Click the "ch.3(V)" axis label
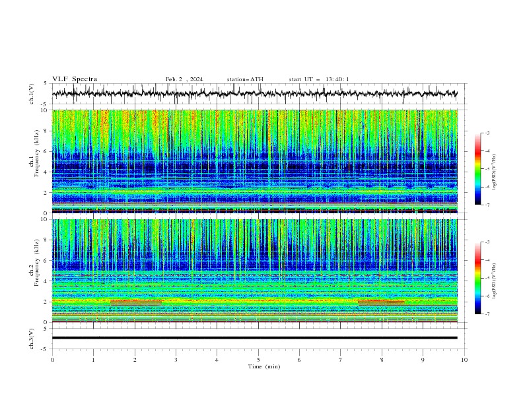 (x=32, y=339)
